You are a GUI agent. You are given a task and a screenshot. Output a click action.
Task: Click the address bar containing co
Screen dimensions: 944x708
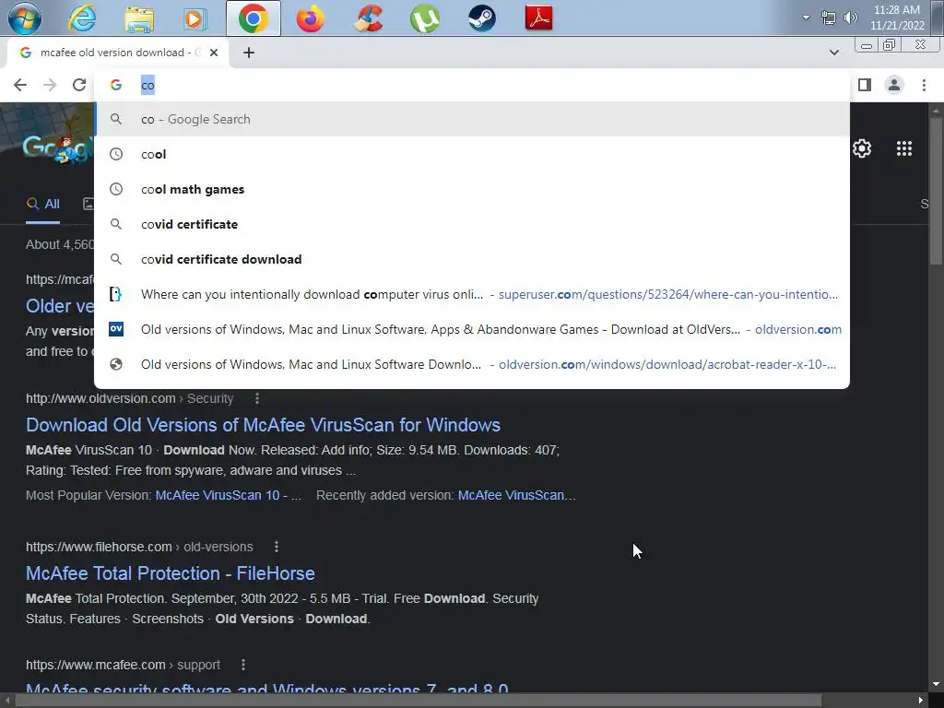[x=472, y=85]
